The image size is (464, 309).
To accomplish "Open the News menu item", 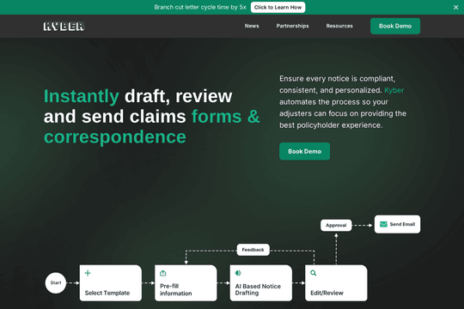I will 252,26.
